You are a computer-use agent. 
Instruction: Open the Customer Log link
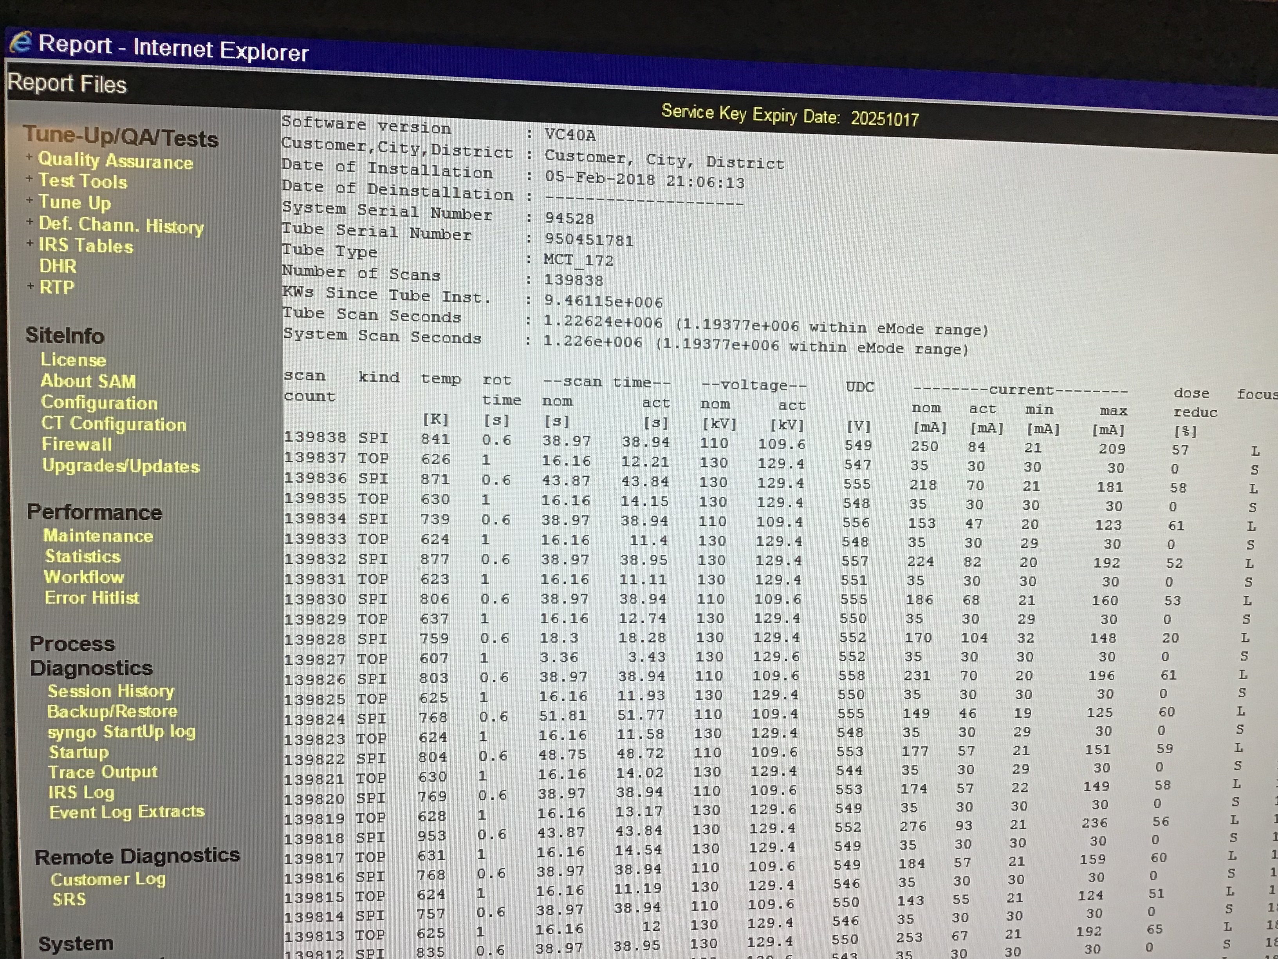108,879
